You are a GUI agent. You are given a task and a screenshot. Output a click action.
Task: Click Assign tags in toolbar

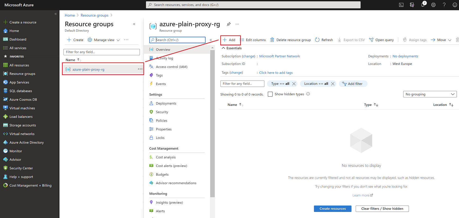(415, 40)
